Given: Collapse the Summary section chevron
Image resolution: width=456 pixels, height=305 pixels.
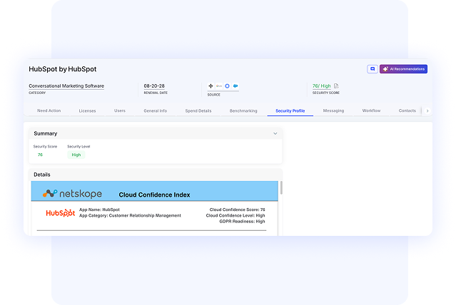Looking at the screenshot, I should point(275,134).
